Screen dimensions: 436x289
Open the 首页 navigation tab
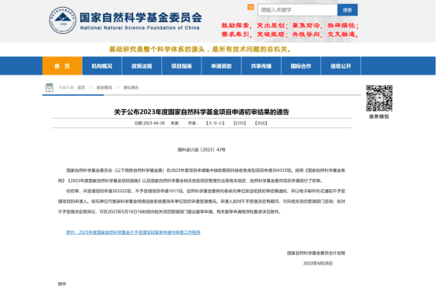(62, 66)
